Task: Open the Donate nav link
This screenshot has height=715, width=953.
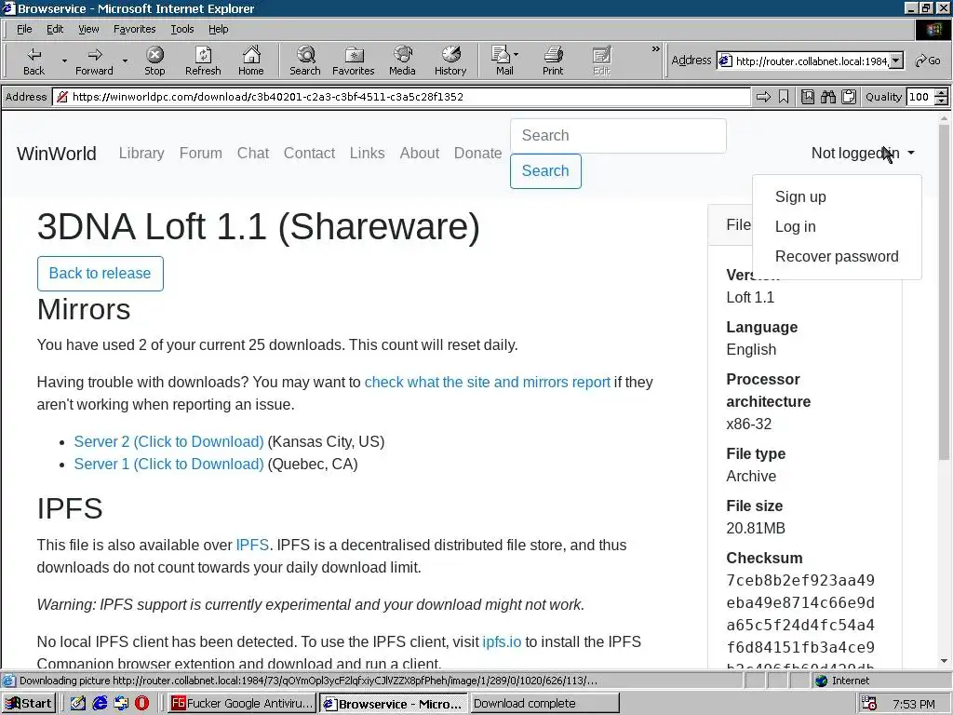Action: point(477,154)
